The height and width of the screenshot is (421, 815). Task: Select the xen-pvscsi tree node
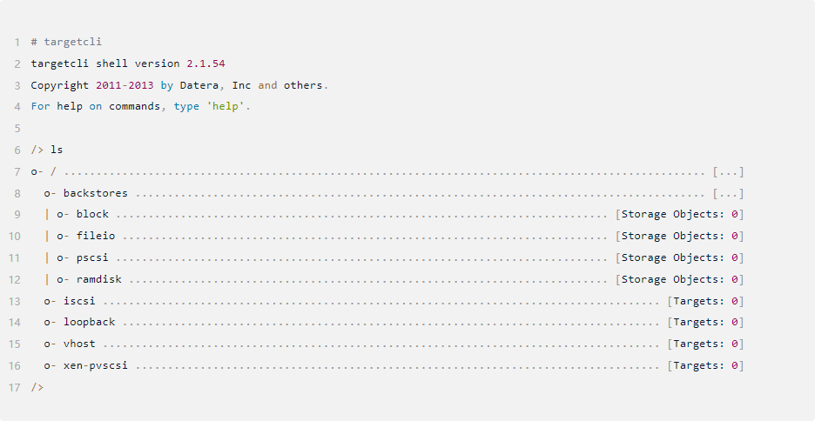96,366
